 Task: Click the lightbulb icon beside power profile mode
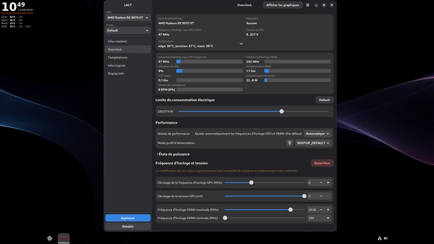point(290,143)
